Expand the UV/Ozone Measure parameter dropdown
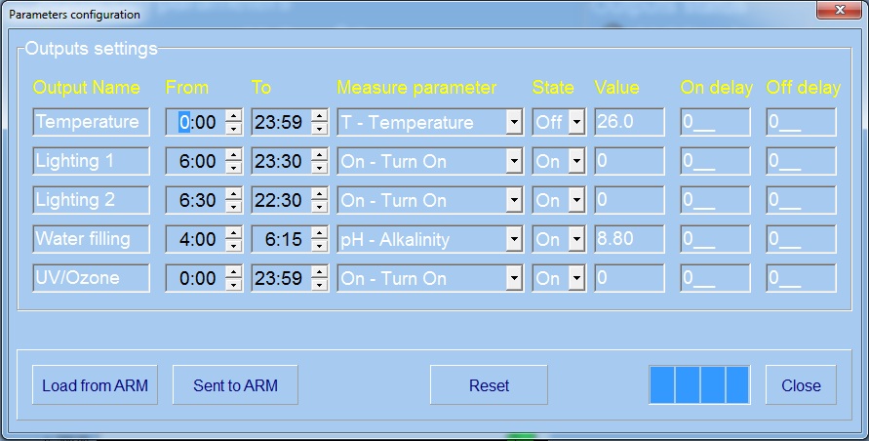Viewport: 869px width, 441px height. 514,279
